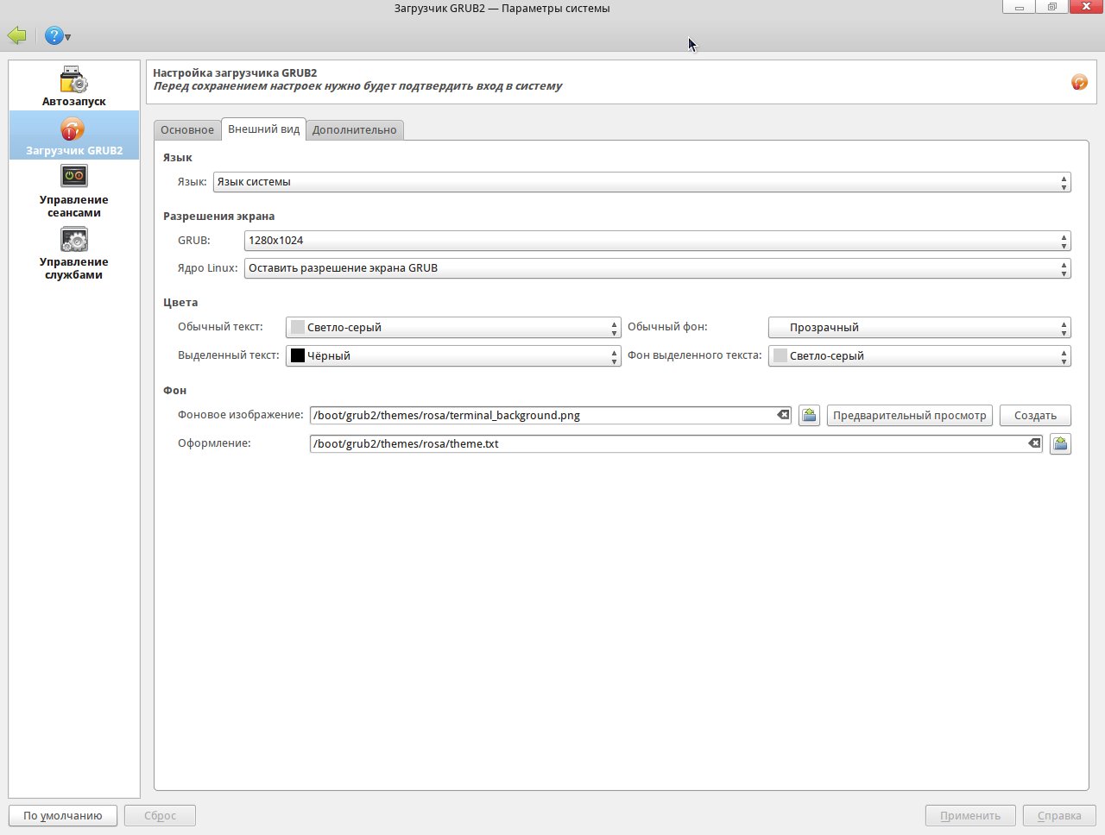1105x835 pixels.
Task: Switch to the Дополнительно tab
Action: pos(354,130)
